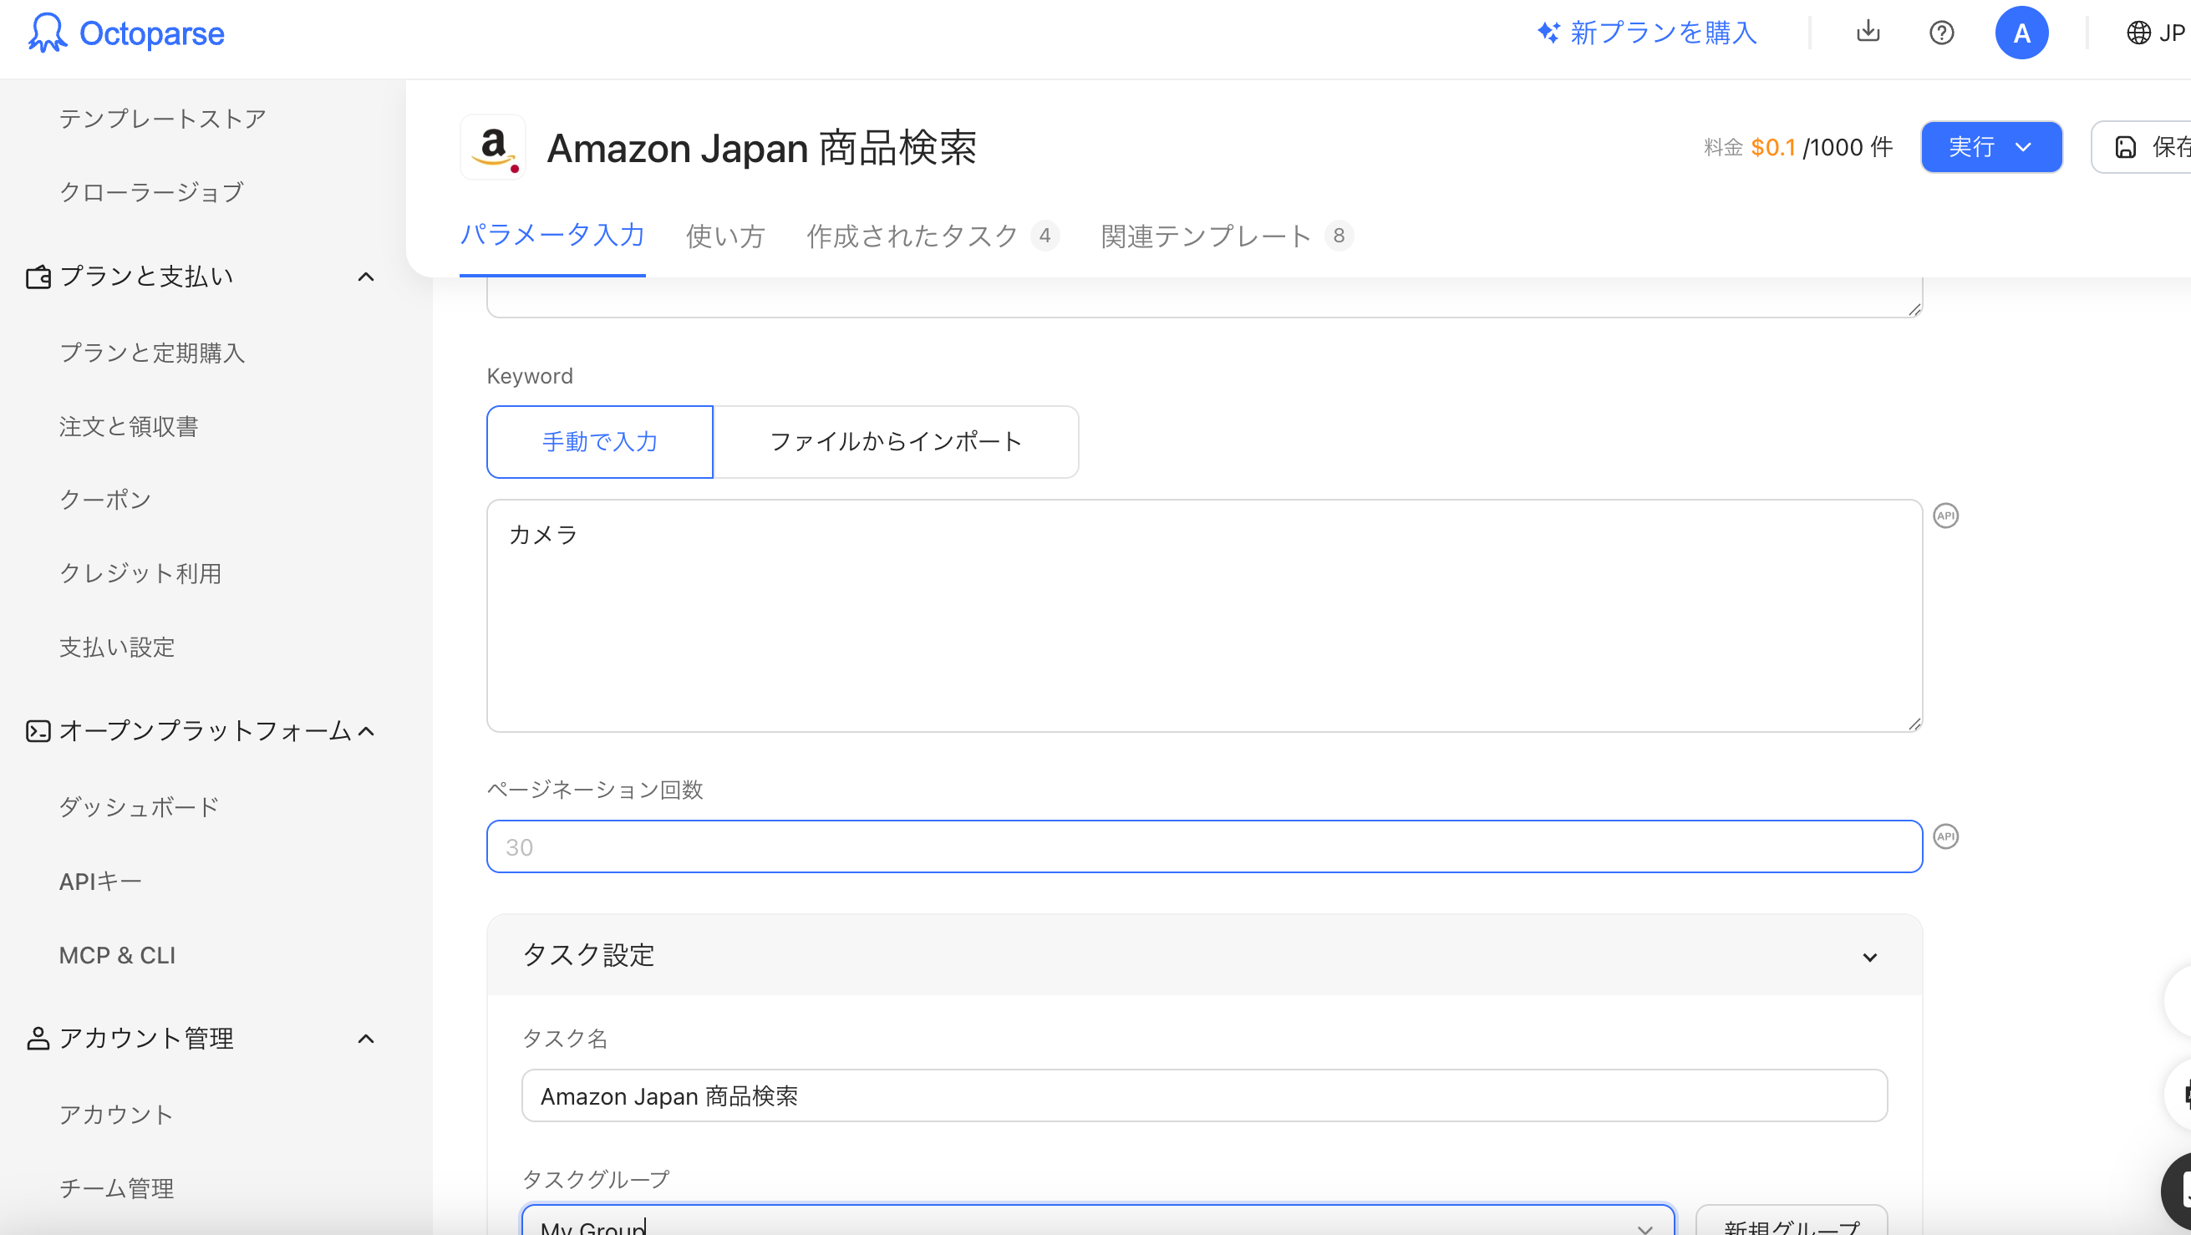Click the price text $0.1 /1000 件
The width and height of the screenshot is (2191, 1235).
[x=1822, y=147]
